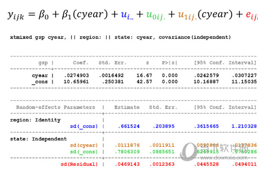
Task: Click the green sd(_cons) label under state
Action: (84, 152)
